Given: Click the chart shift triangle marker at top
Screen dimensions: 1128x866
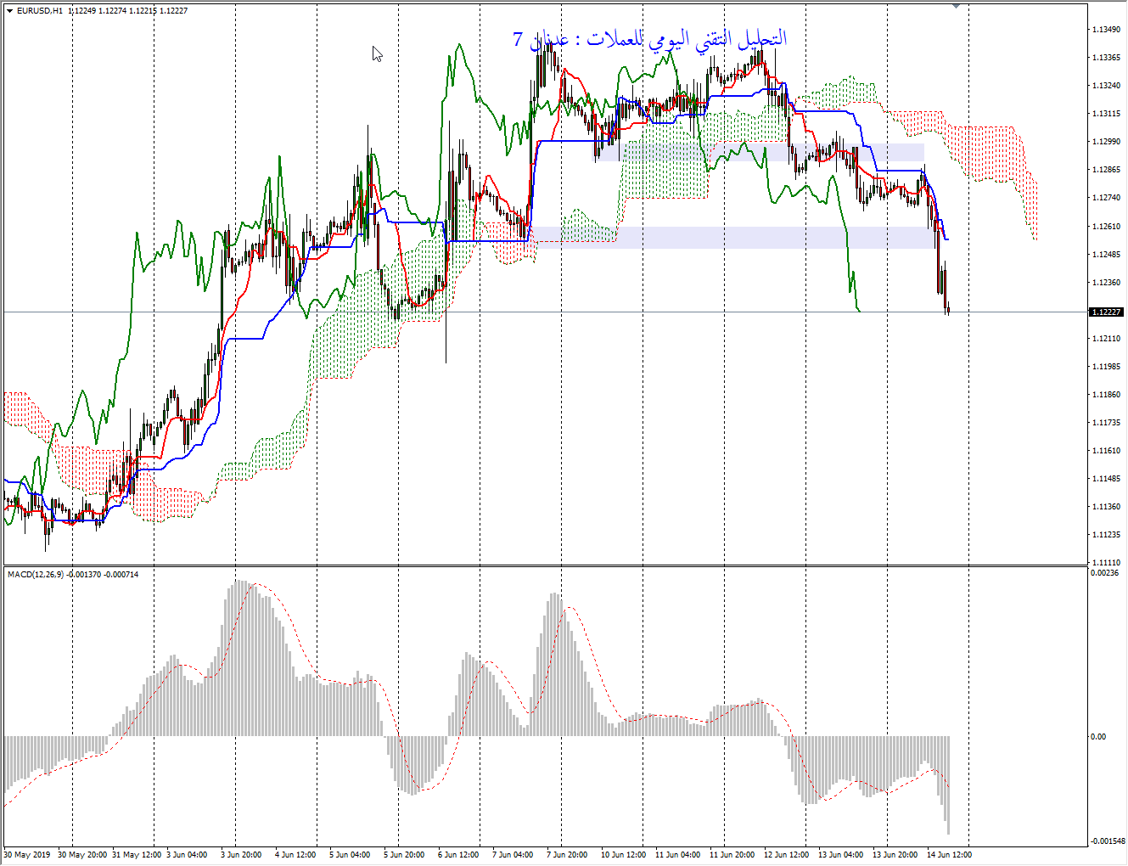Looking at the screenshot, I should coord(957,6).
